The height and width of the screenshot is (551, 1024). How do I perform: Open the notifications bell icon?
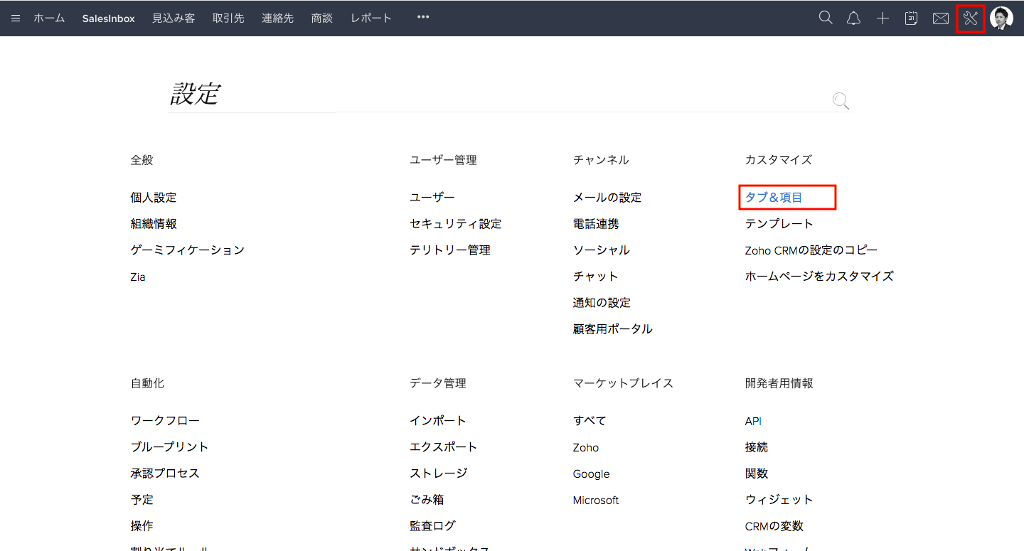point(853,18)
